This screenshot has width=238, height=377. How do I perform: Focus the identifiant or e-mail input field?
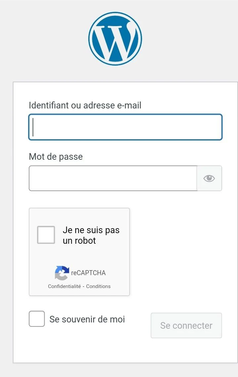pos(126,127)
